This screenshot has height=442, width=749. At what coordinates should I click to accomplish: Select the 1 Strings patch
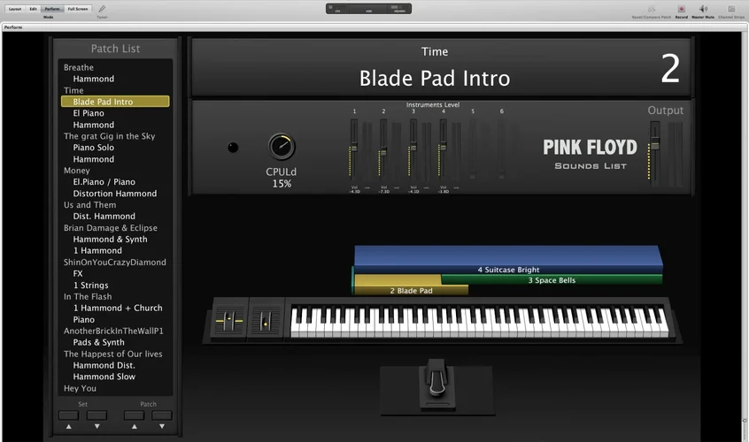[x=91, y=286]
